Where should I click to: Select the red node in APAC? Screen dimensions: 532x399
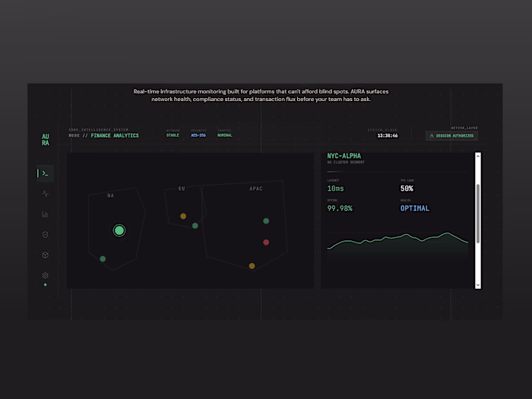(266, 242)
